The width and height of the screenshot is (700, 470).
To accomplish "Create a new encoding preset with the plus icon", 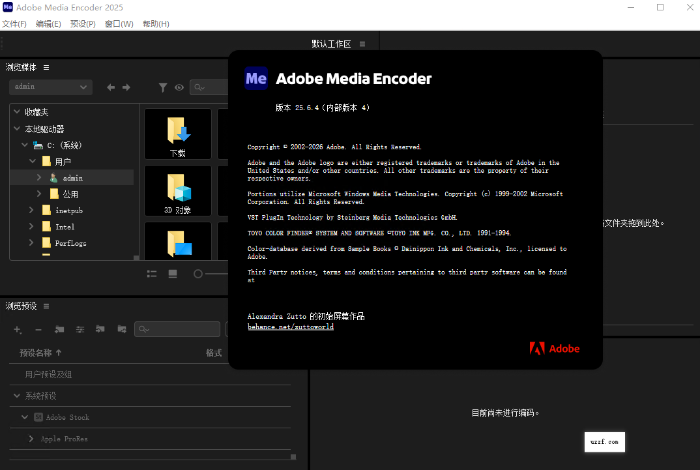I will click(x=17, y=329).
